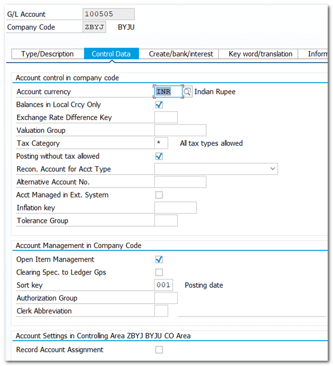This screenshot has height=366, width=333.
Task: Click the Account currency INR field
Action: (168, 92)
